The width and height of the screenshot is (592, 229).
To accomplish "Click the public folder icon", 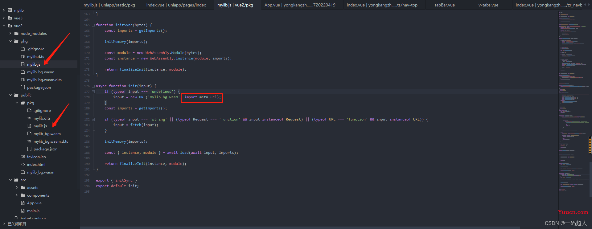I will tap(16, 95).
